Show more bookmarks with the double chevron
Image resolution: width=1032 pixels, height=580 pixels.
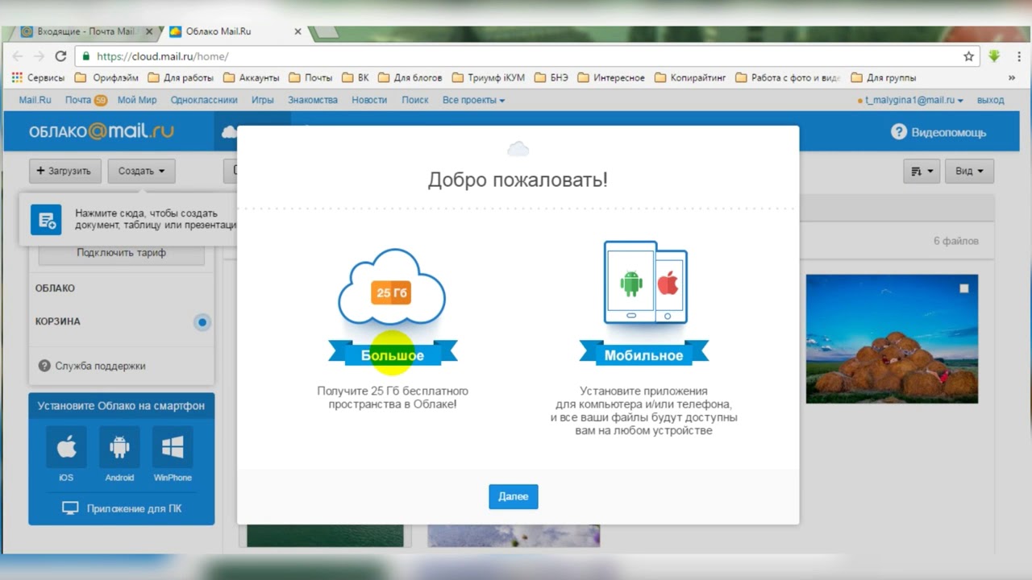point(1012,78)
